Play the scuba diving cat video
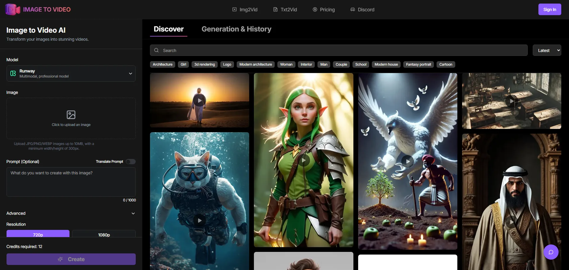Viewport: 569px width, 270px height. coord(200,220)
